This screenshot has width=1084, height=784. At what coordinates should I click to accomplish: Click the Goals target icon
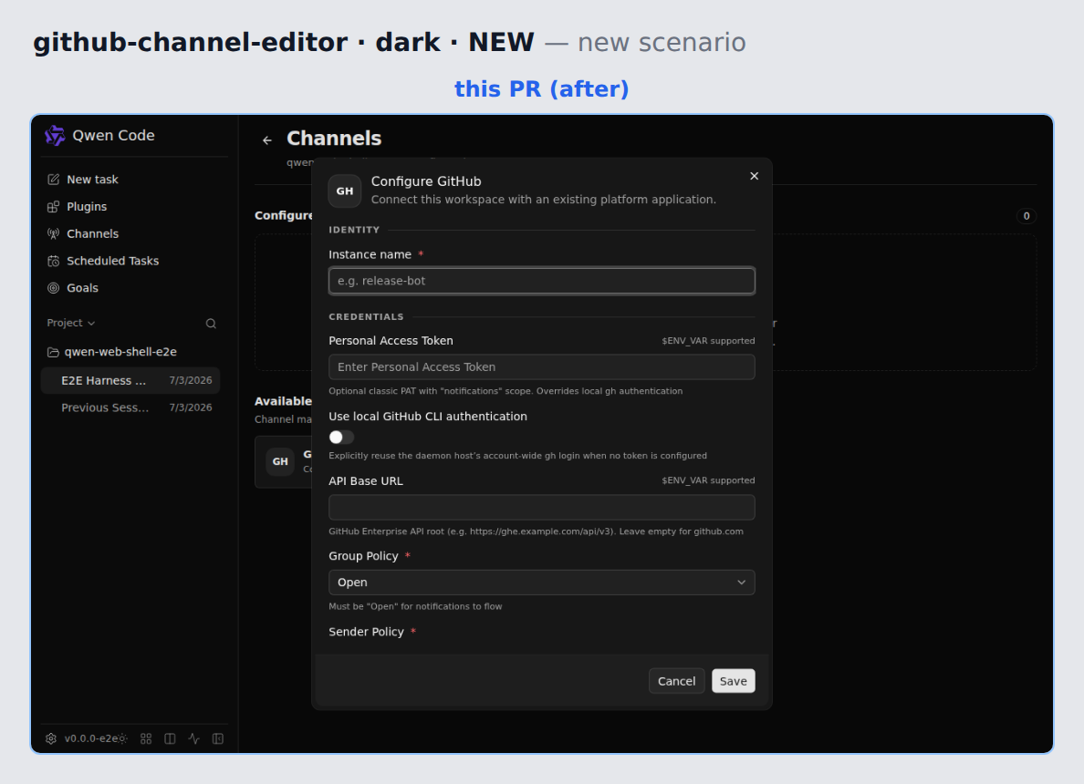(x=53, y=288)
